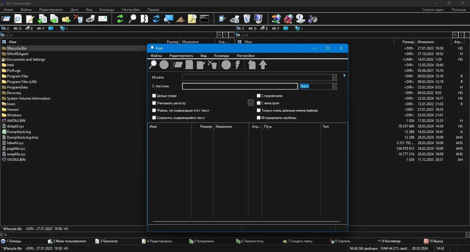Click the envelope Mail toolbar icon
The width and height of the screenshot is (470, 252).
[x=103, y=19]
